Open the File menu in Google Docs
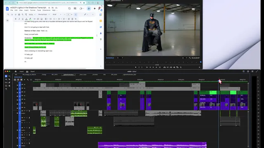 click(12, 10)
